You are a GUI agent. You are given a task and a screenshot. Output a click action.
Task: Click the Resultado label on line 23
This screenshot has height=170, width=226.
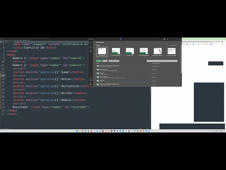[20, 107]
